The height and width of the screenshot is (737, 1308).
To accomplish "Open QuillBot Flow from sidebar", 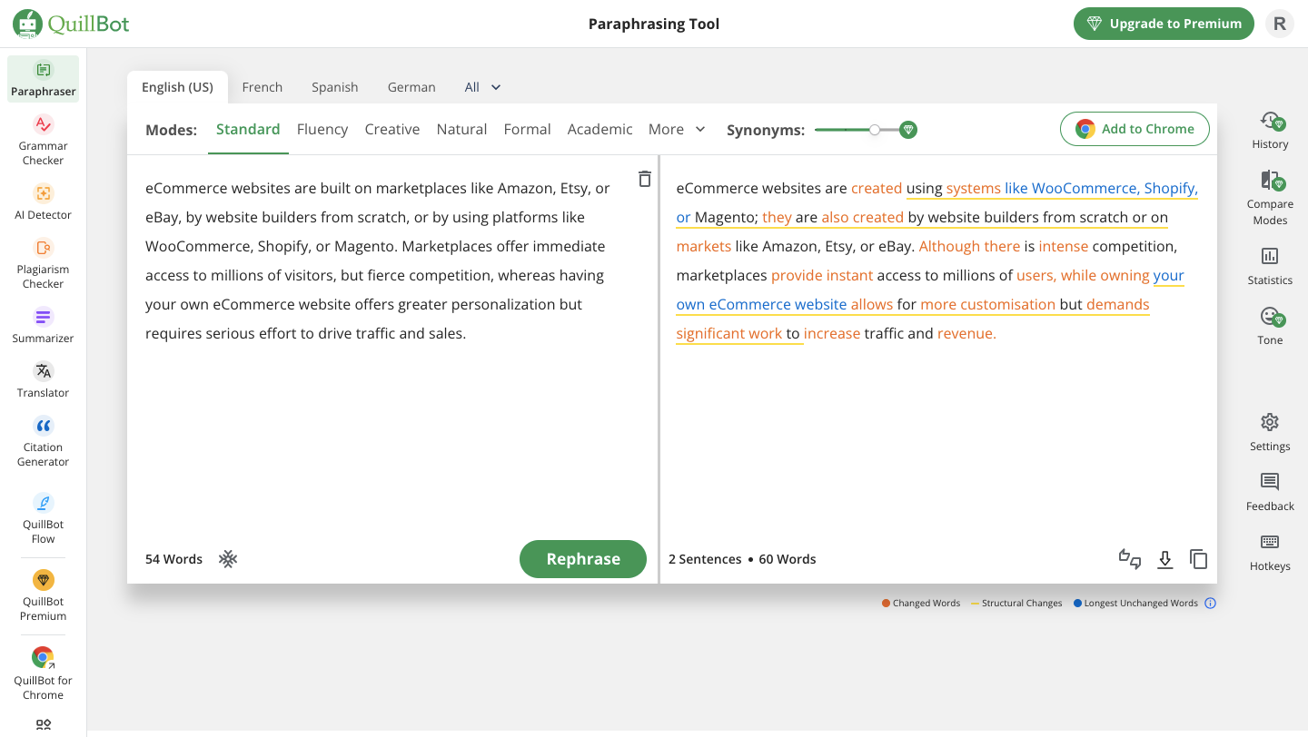I will click(x=44, y=519).
